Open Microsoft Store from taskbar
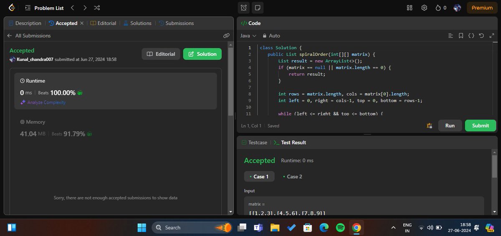 (x=308, y=228)
